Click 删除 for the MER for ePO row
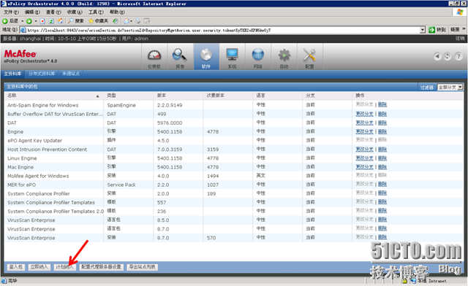Image resolution: width=468 pixels, height=286 pixels. point(382,185)
